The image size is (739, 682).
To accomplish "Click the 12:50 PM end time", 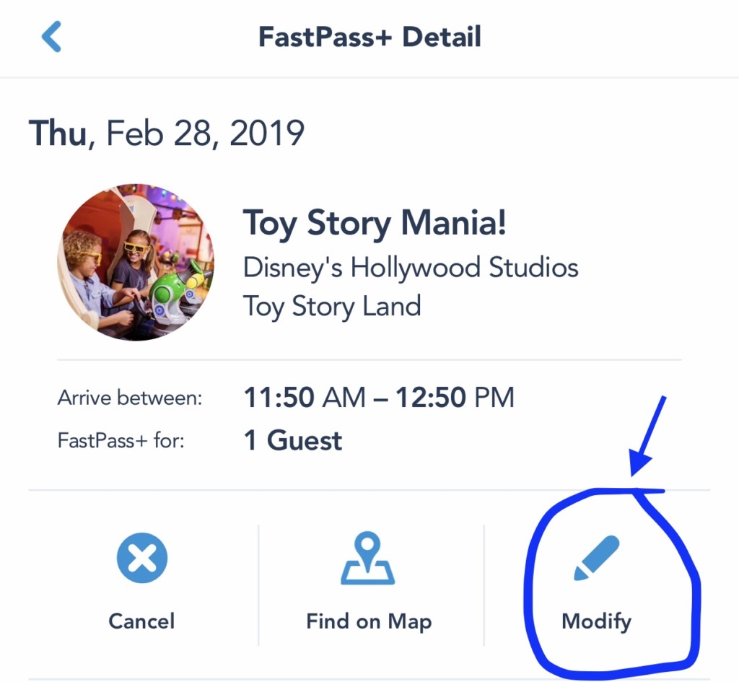I will coord(455,398).
